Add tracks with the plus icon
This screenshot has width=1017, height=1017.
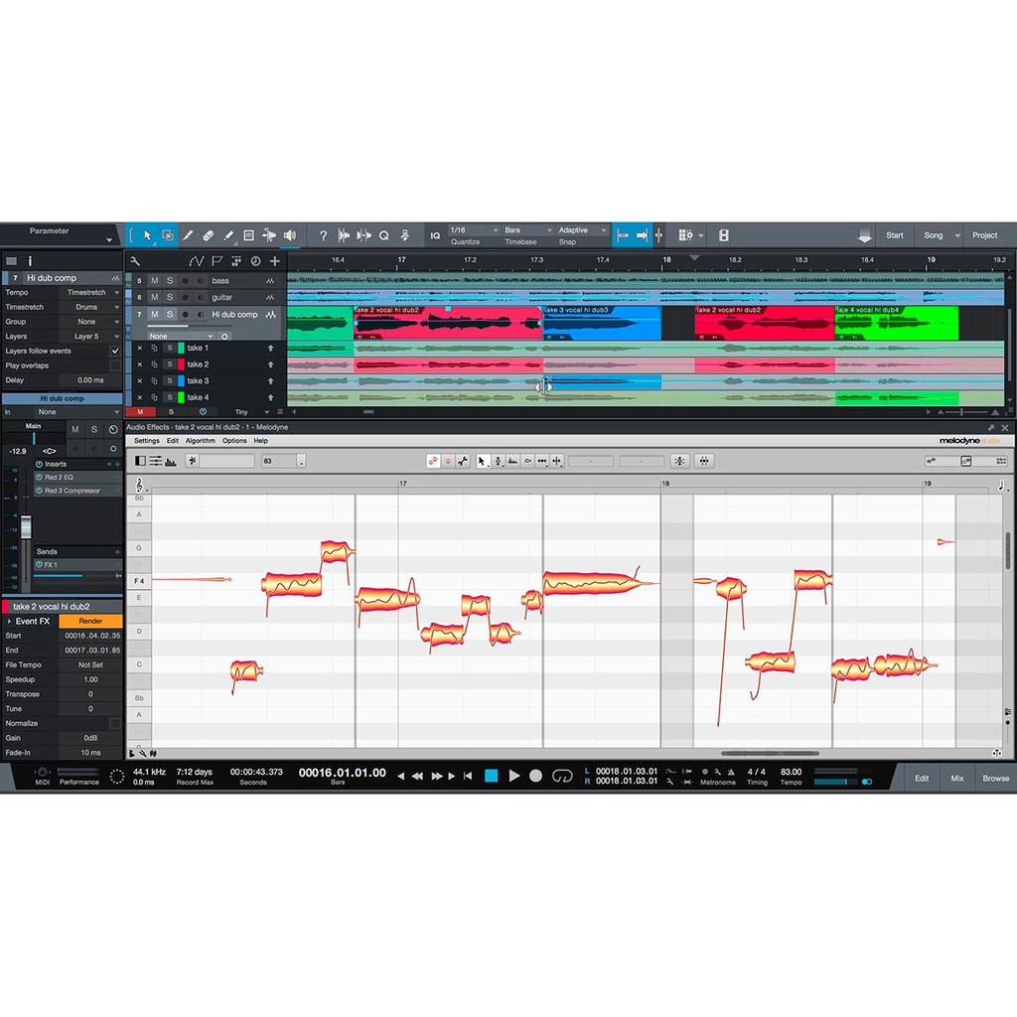(275, 261)
